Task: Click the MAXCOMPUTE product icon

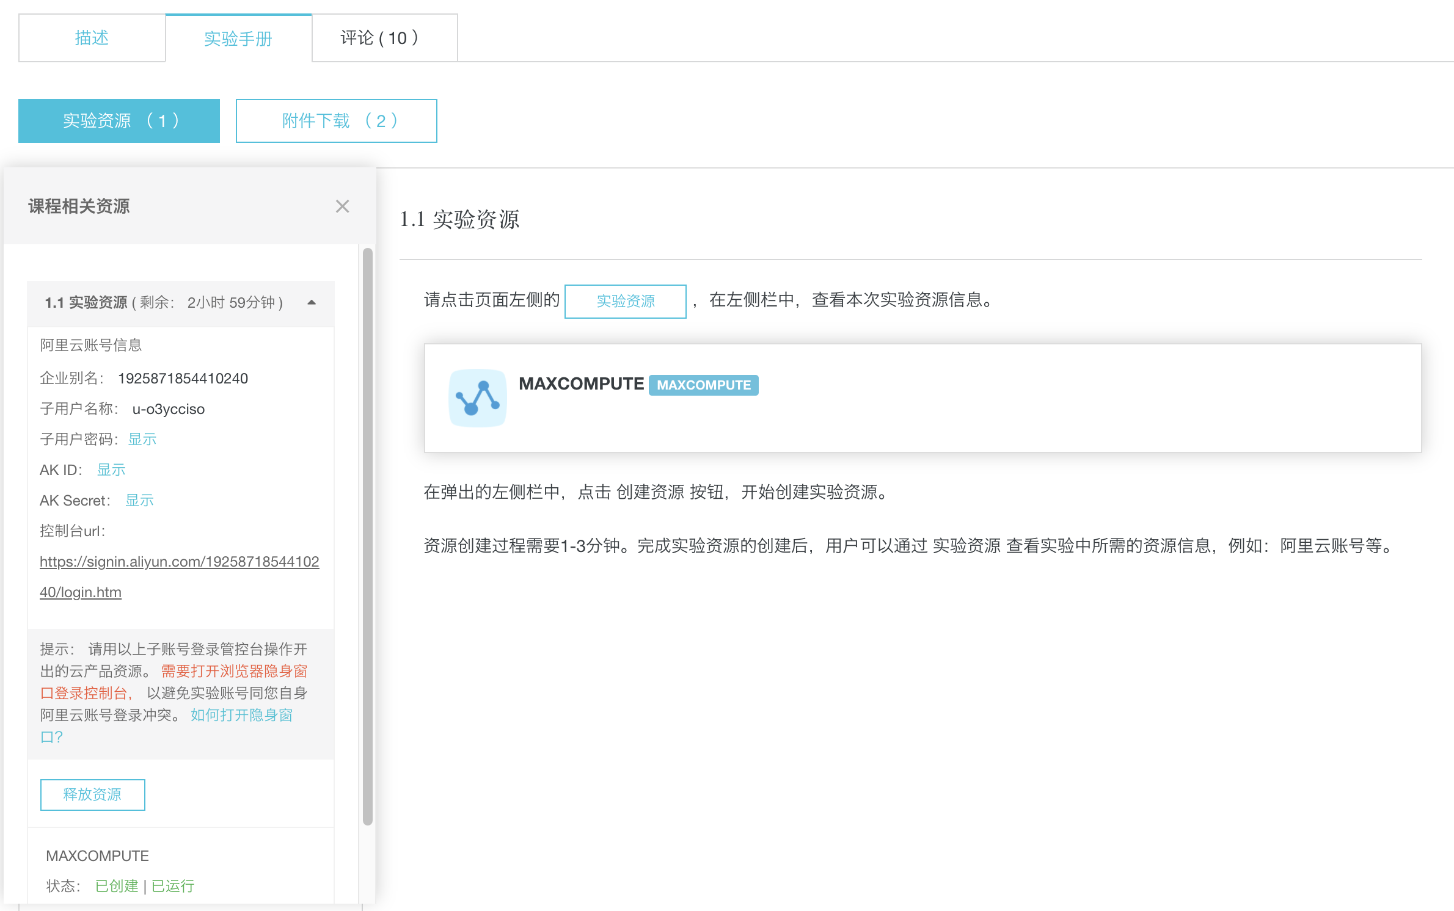Action: click(x=478, y=397)
